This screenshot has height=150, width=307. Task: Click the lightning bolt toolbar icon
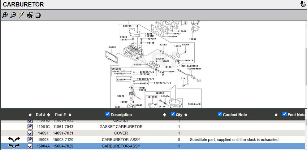(21, 15)
